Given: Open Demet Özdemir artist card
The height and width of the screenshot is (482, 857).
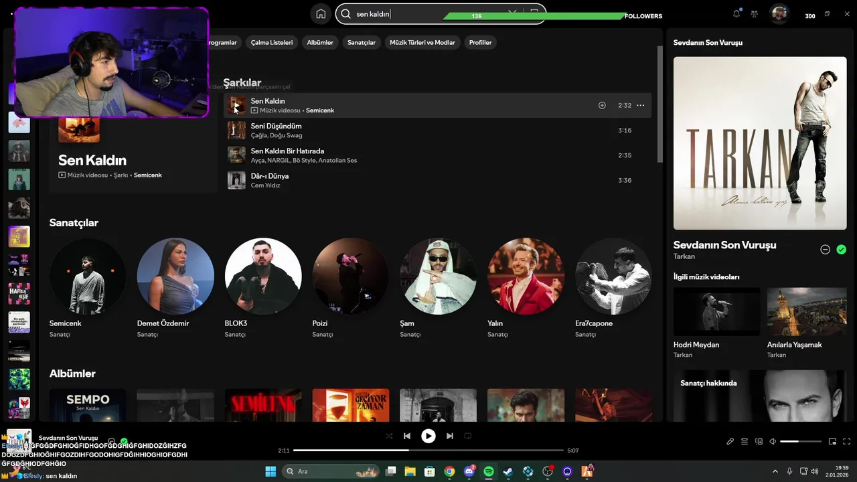Looking at the screenshot, I should pyautogui.click(x=175, y=288).
